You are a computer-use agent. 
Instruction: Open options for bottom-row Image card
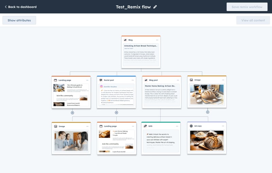pyautogui.click(x=87, y=126)
